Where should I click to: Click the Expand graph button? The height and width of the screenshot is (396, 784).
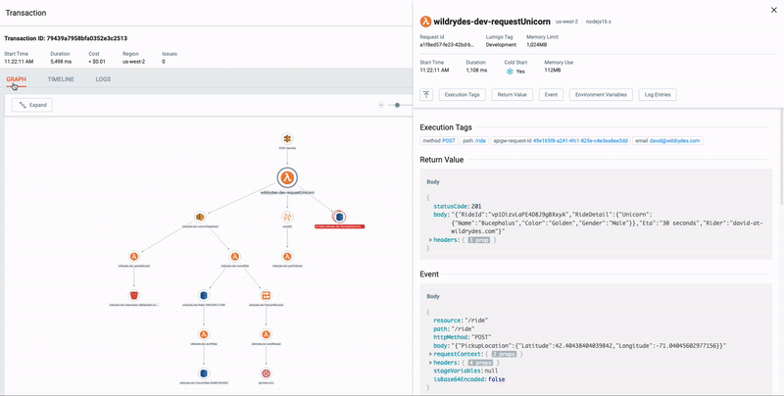pyautogui.click(x=32, y=105)
